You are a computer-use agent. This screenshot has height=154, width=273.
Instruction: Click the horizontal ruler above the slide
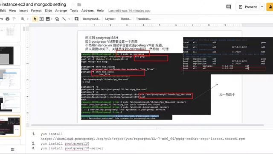[160, 25]
